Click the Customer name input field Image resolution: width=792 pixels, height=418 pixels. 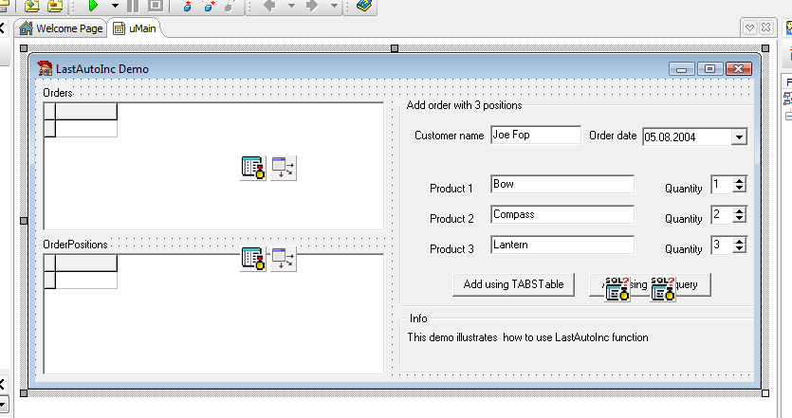pyautogui.click(x=535, y=136)
